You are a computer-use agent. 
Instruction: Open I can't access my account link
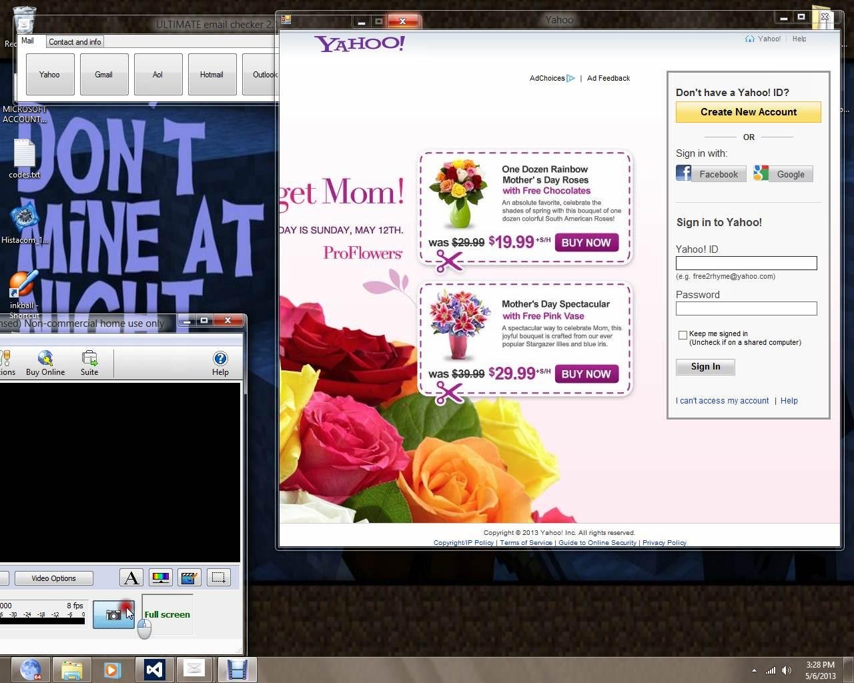click(x=722, y=401)
